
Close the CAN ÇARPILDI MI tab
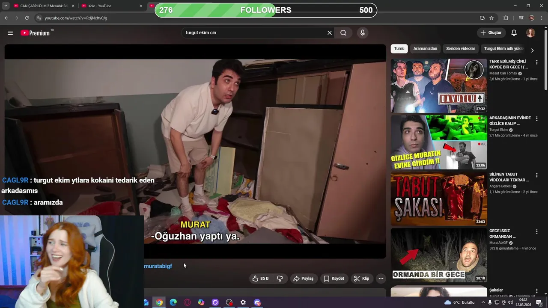[73, 6]
